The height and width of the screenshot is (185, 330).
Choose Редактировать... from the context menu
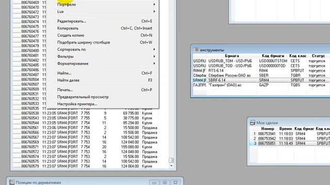(102, 21)
